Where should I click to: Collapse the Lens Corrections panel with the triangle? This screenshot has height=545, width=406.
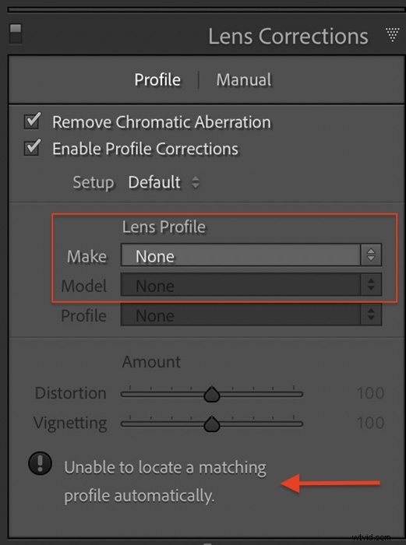393,35
